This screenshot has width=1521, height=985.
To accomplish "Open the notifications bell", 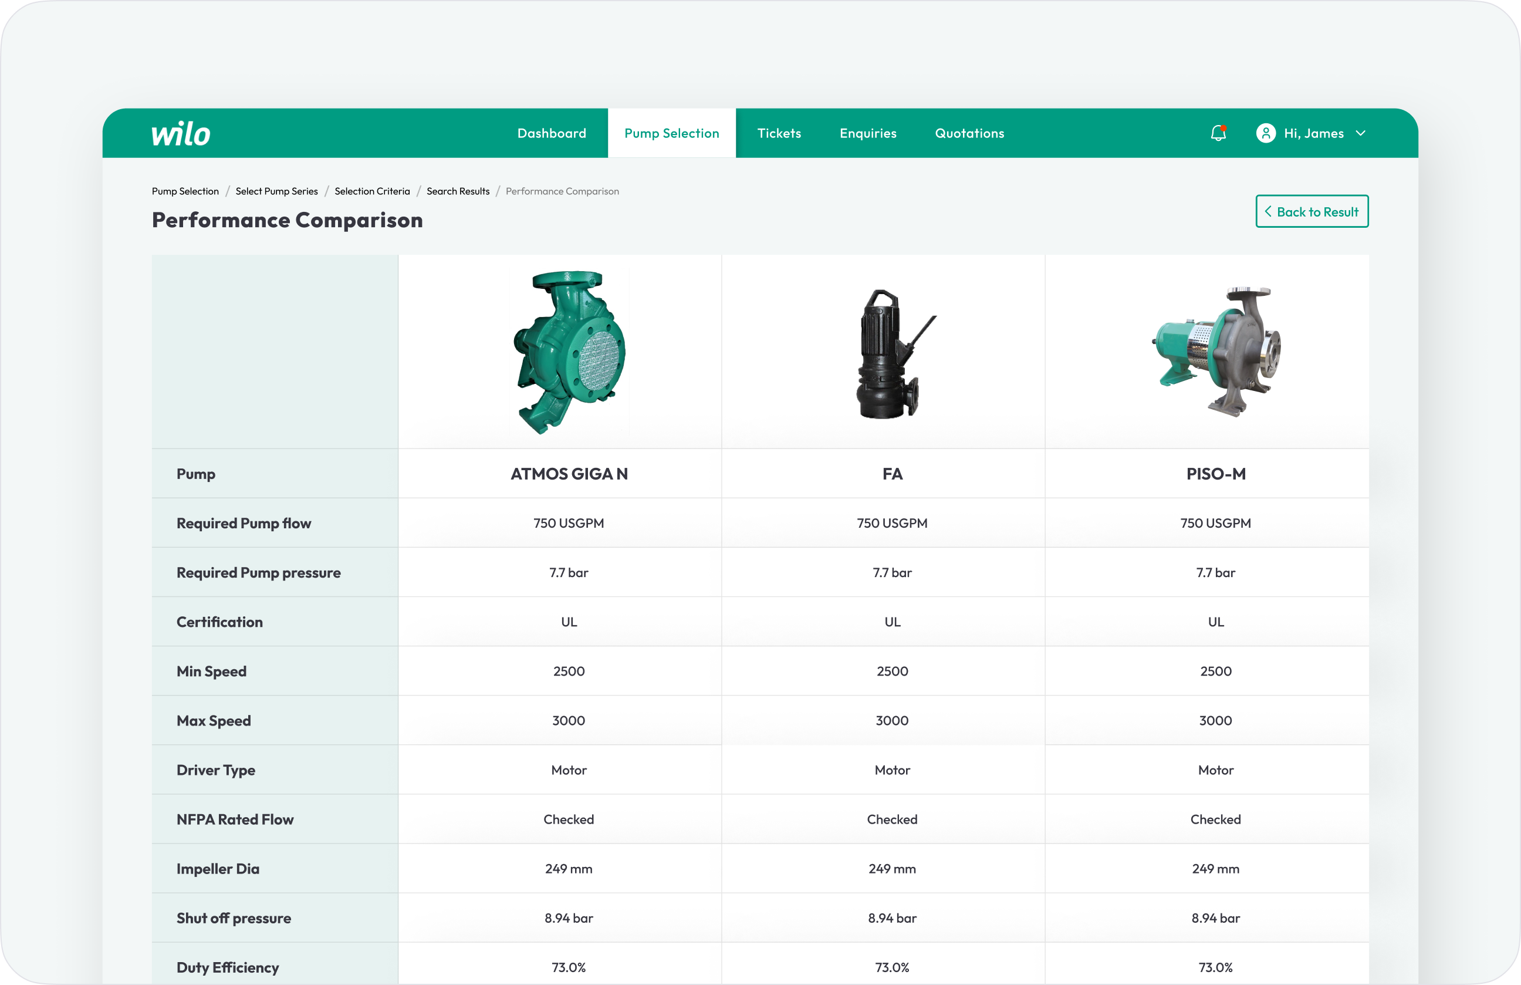I will pyautogui.click(x=1218, y=133).
